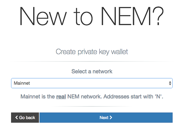Open the Mainnet network dropdown

click(92, 83)
